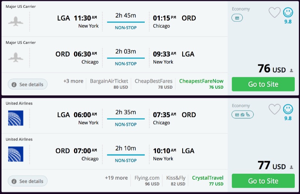Click the gray airplane icon on the 11:30 AM flight

16,21
